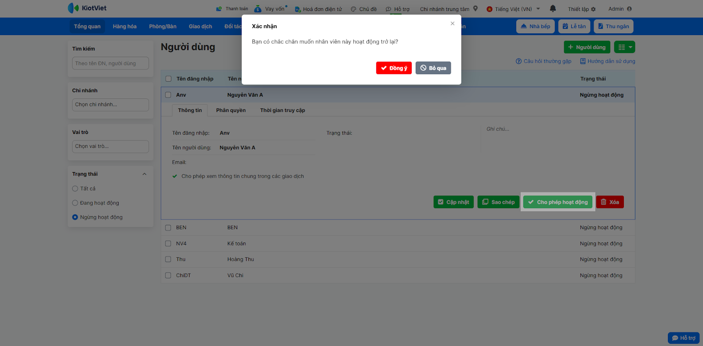Click the search field Theo tên ĐN, người dùng
This screenshot has height=346, width=703.
(110, 63)
